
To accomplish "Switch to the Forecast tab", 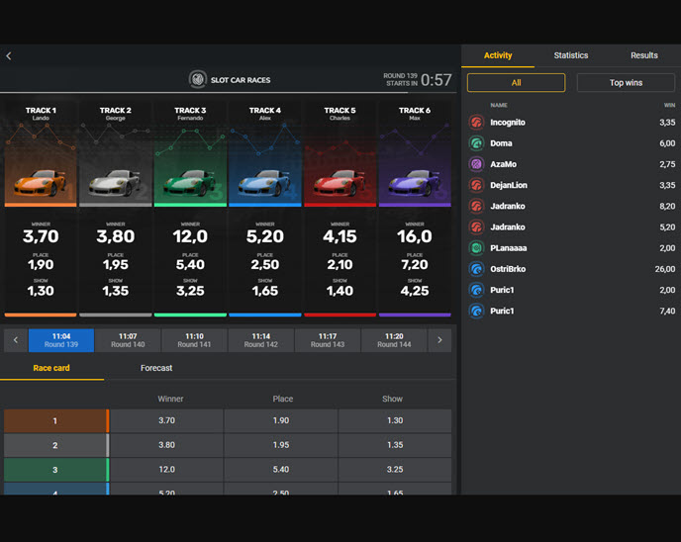I will [156, 368].
